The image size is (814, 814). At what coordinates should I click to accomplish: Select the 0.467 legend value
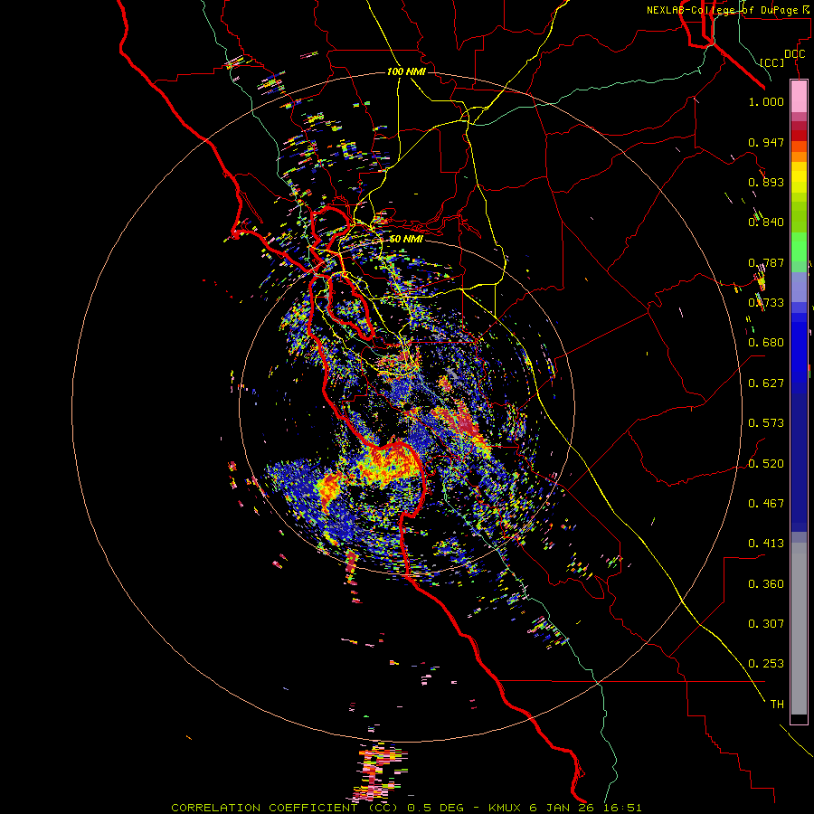coord(766,504)
